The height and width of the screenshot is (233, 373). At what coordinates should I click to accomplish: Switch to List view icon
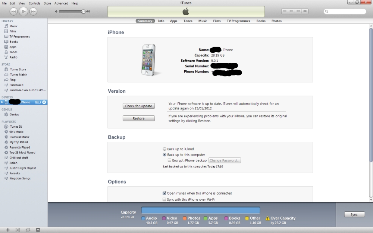[x=285, y=11]
